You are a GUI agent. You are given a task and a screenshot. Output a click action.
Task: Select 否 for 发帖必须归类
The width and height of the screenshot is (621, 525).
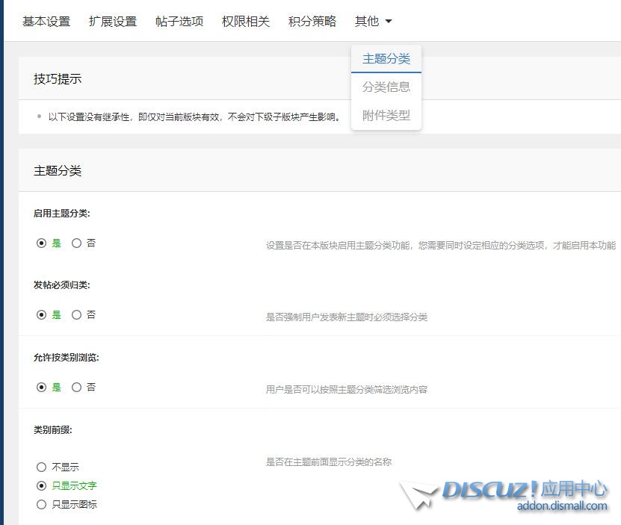point(77,315)
